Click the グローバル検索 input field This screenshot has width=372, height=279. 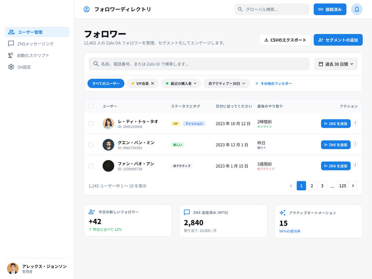(x=272, y=9)
